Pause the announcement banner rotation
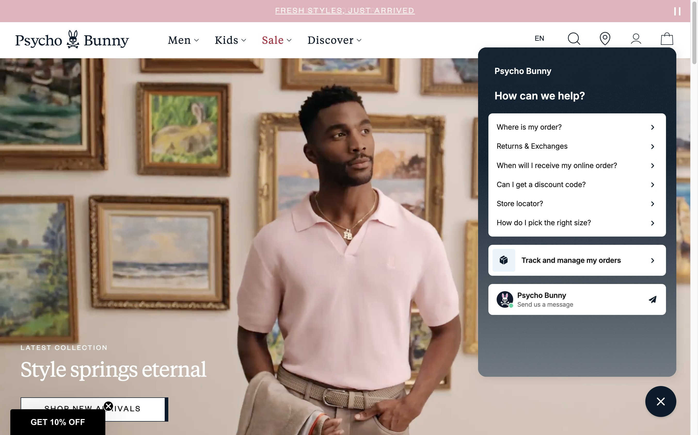 (677, 11)
